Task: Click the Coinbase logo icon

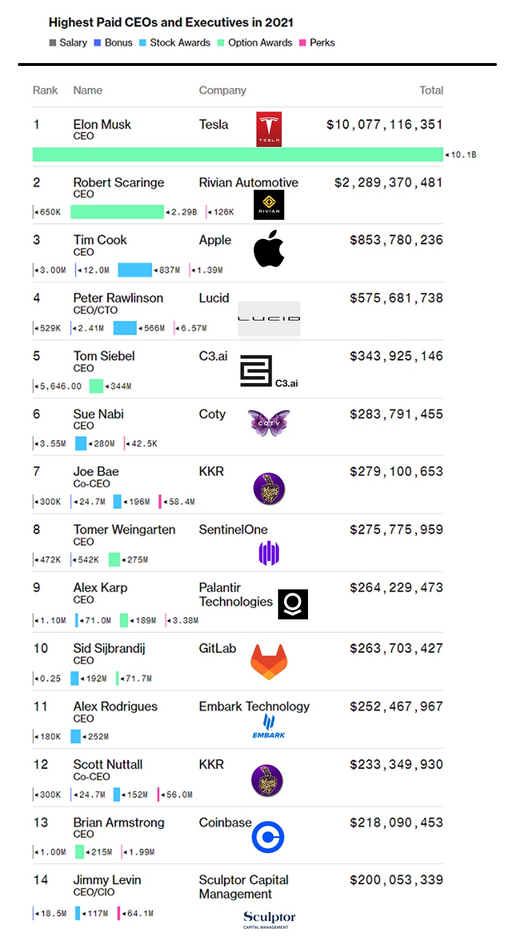Action: (268, 837)
